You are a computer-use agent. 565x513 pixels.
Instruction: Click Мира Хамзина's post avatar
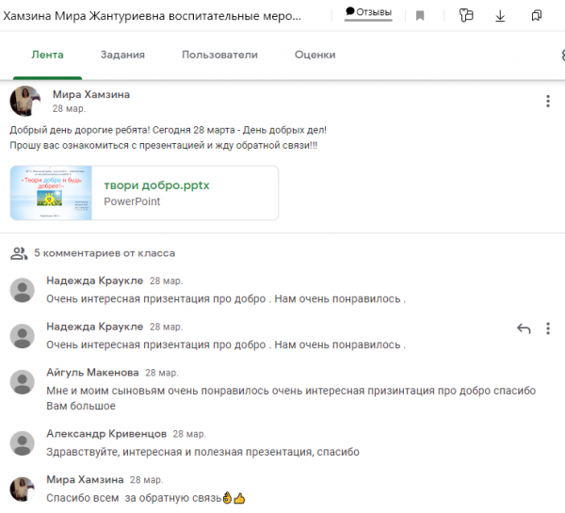[x=24, y=102]
